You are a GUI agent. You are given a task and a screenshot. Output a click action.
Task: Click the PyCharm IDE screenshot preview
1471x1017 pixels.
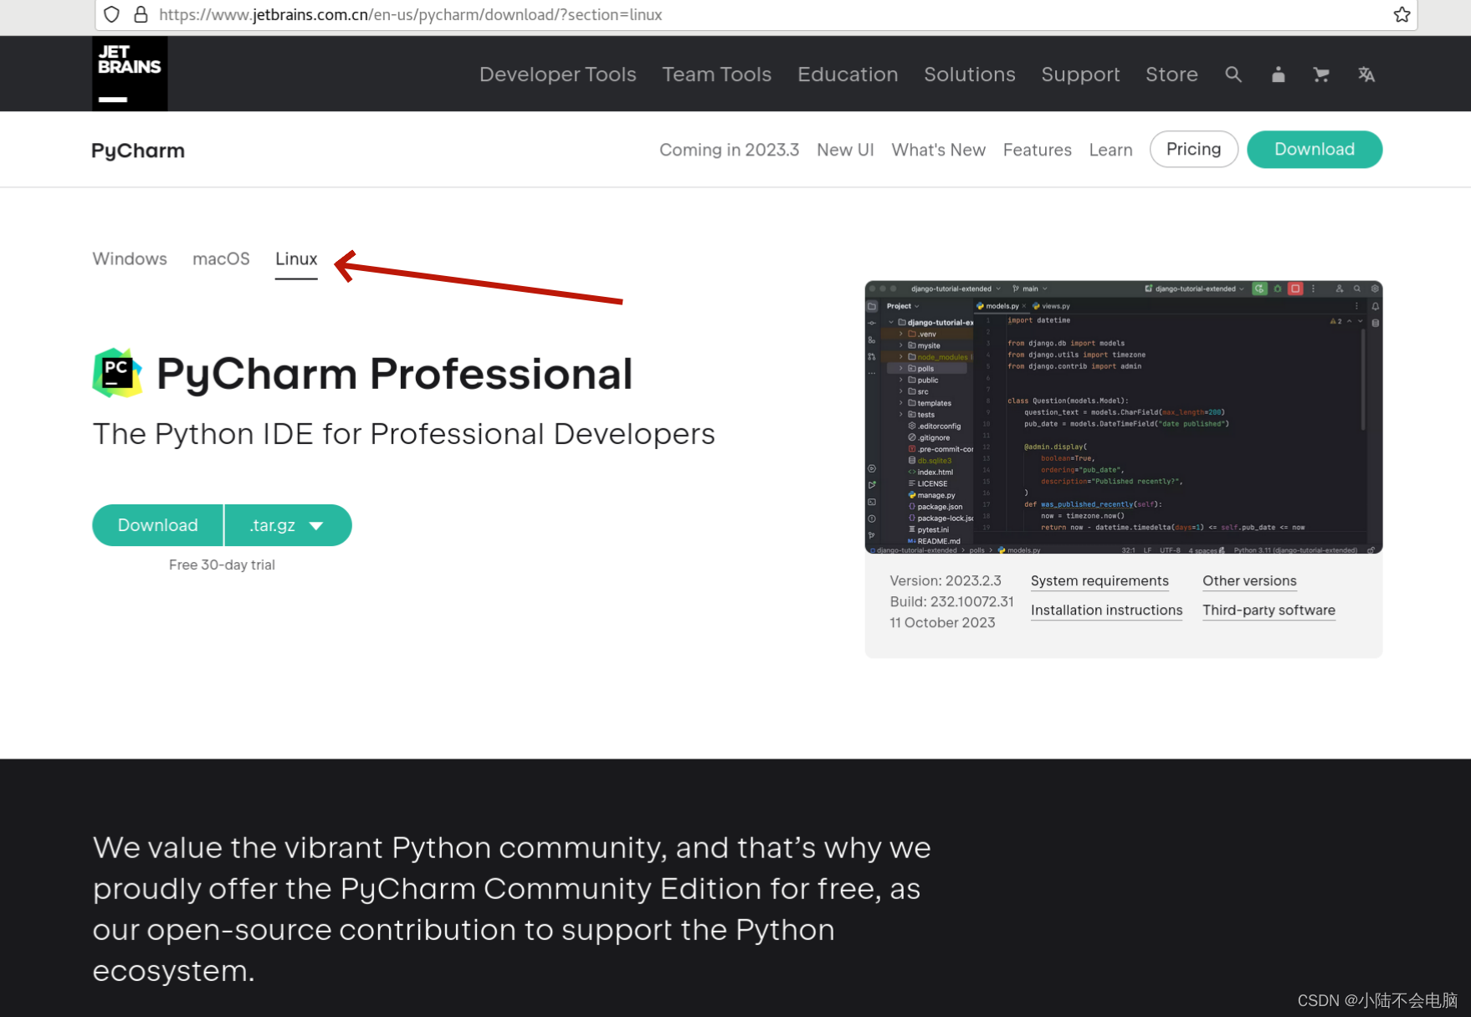tap(1123, 417)
